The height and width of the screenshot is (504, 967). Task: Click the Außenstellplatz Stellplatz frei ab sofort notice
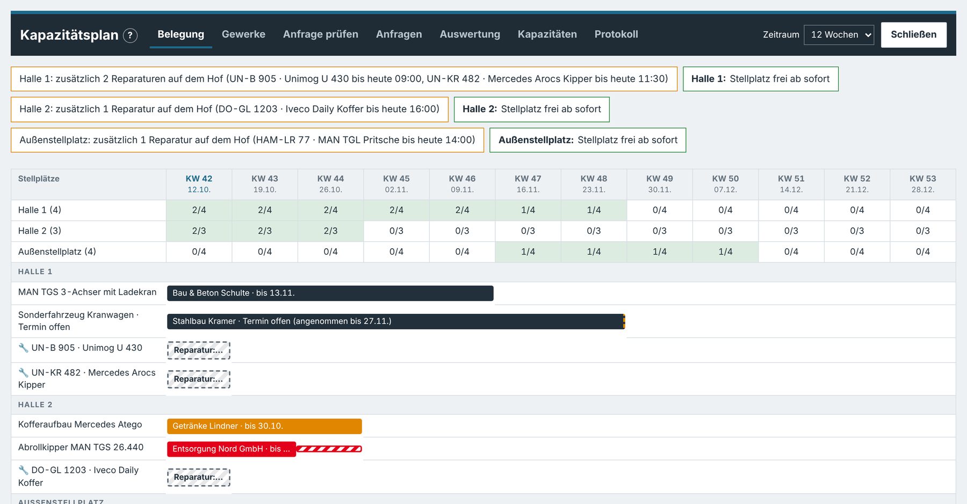pyautogui.click(x=588, y=140)
